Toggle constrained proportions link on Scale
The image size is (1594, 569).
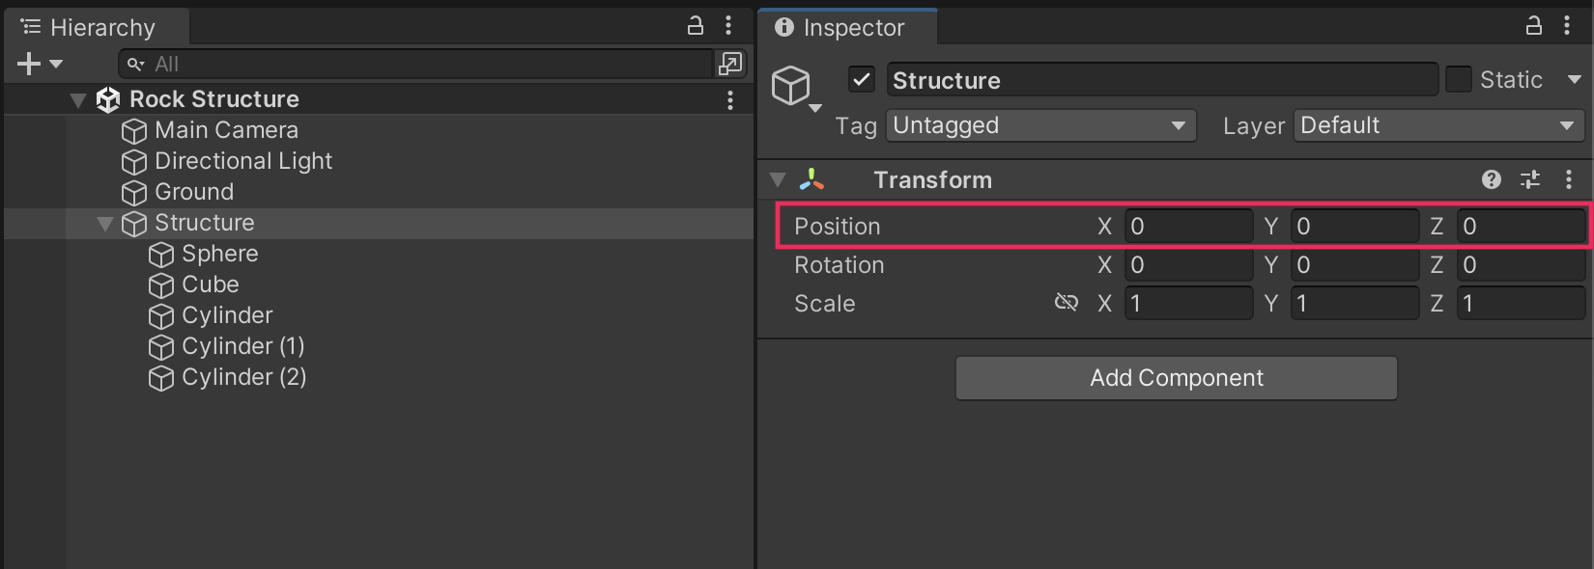[1067, 303]
